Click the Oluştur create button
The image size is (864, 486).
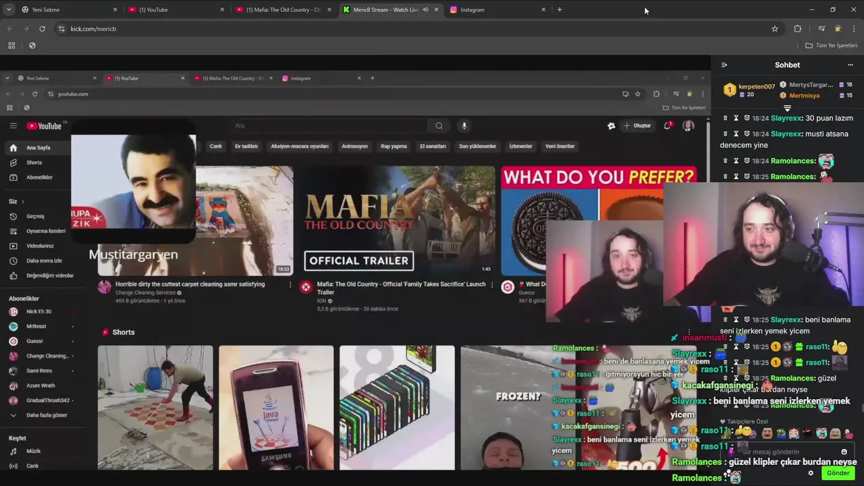tap(637, 126)
